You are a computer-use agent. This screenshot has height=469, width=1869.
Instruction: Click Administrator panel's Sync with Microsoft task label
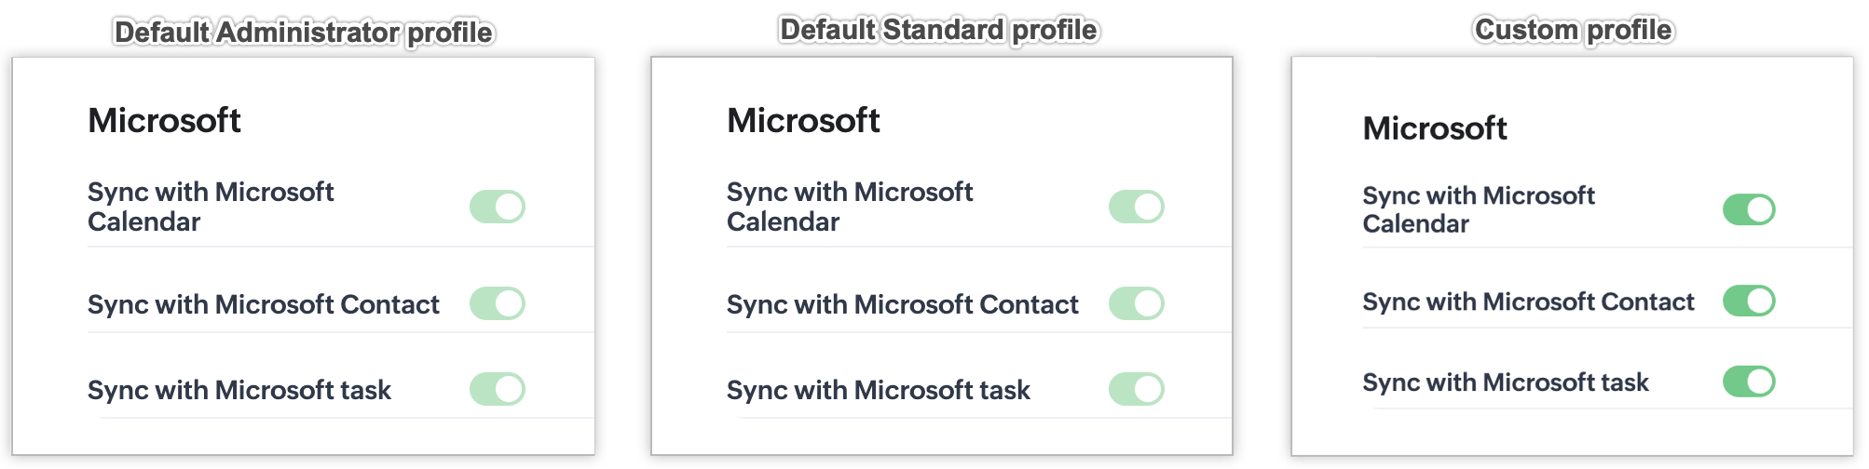[x=239, y=390]
